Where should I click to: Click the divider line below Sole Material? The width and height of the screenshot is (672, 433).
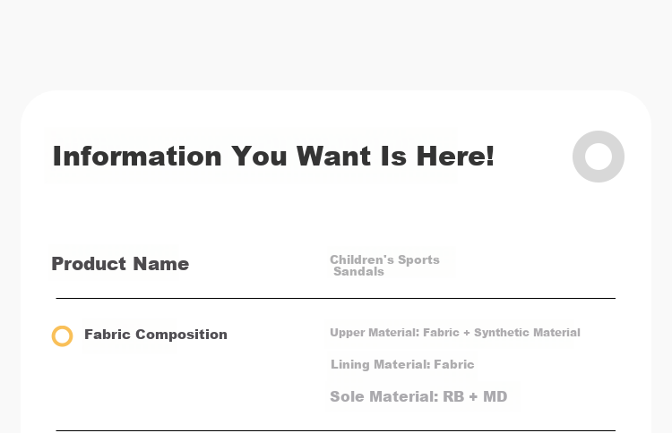[x=336, y=430]
